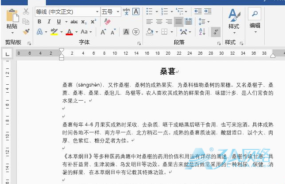
Task: Toggle show paragraph marks button
Action: coord(216,32)
